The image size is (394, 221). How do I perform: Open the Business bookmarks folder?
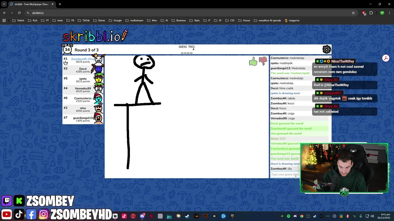pos(179,21)
